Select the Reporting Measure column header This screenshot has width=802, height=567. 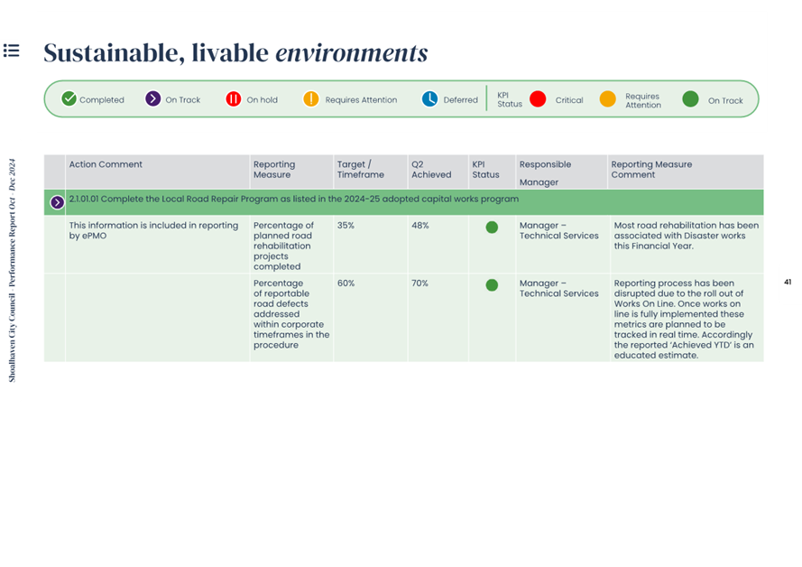pos(274,170)
